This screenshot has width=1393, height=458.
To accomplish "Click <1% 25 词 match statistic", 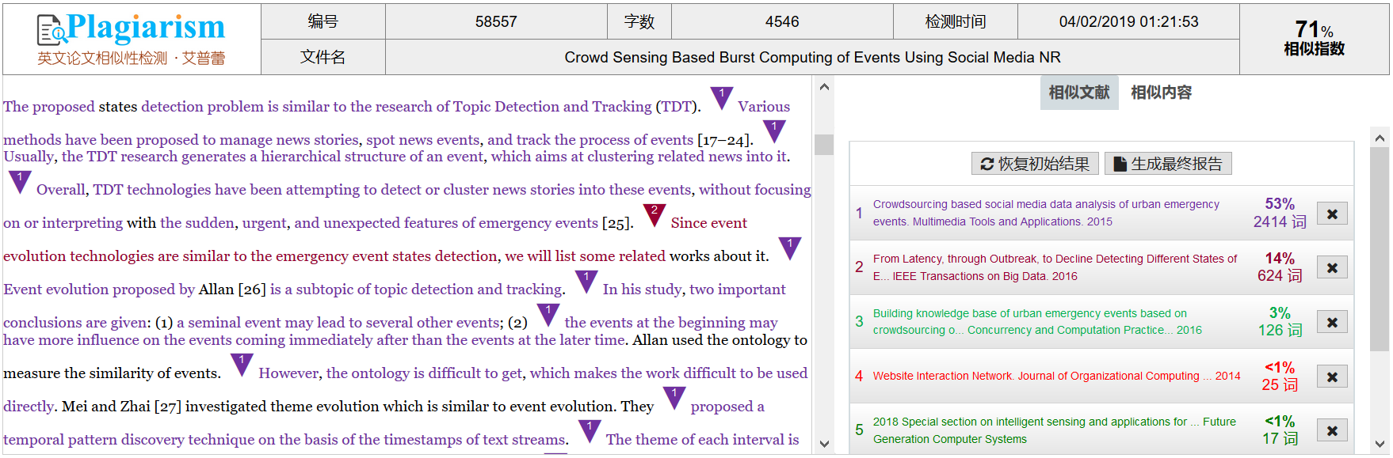I will [1280, 376].
